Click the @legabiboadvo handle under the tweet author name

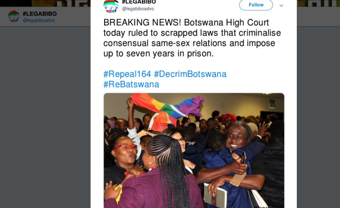click(x=138, y=9)
